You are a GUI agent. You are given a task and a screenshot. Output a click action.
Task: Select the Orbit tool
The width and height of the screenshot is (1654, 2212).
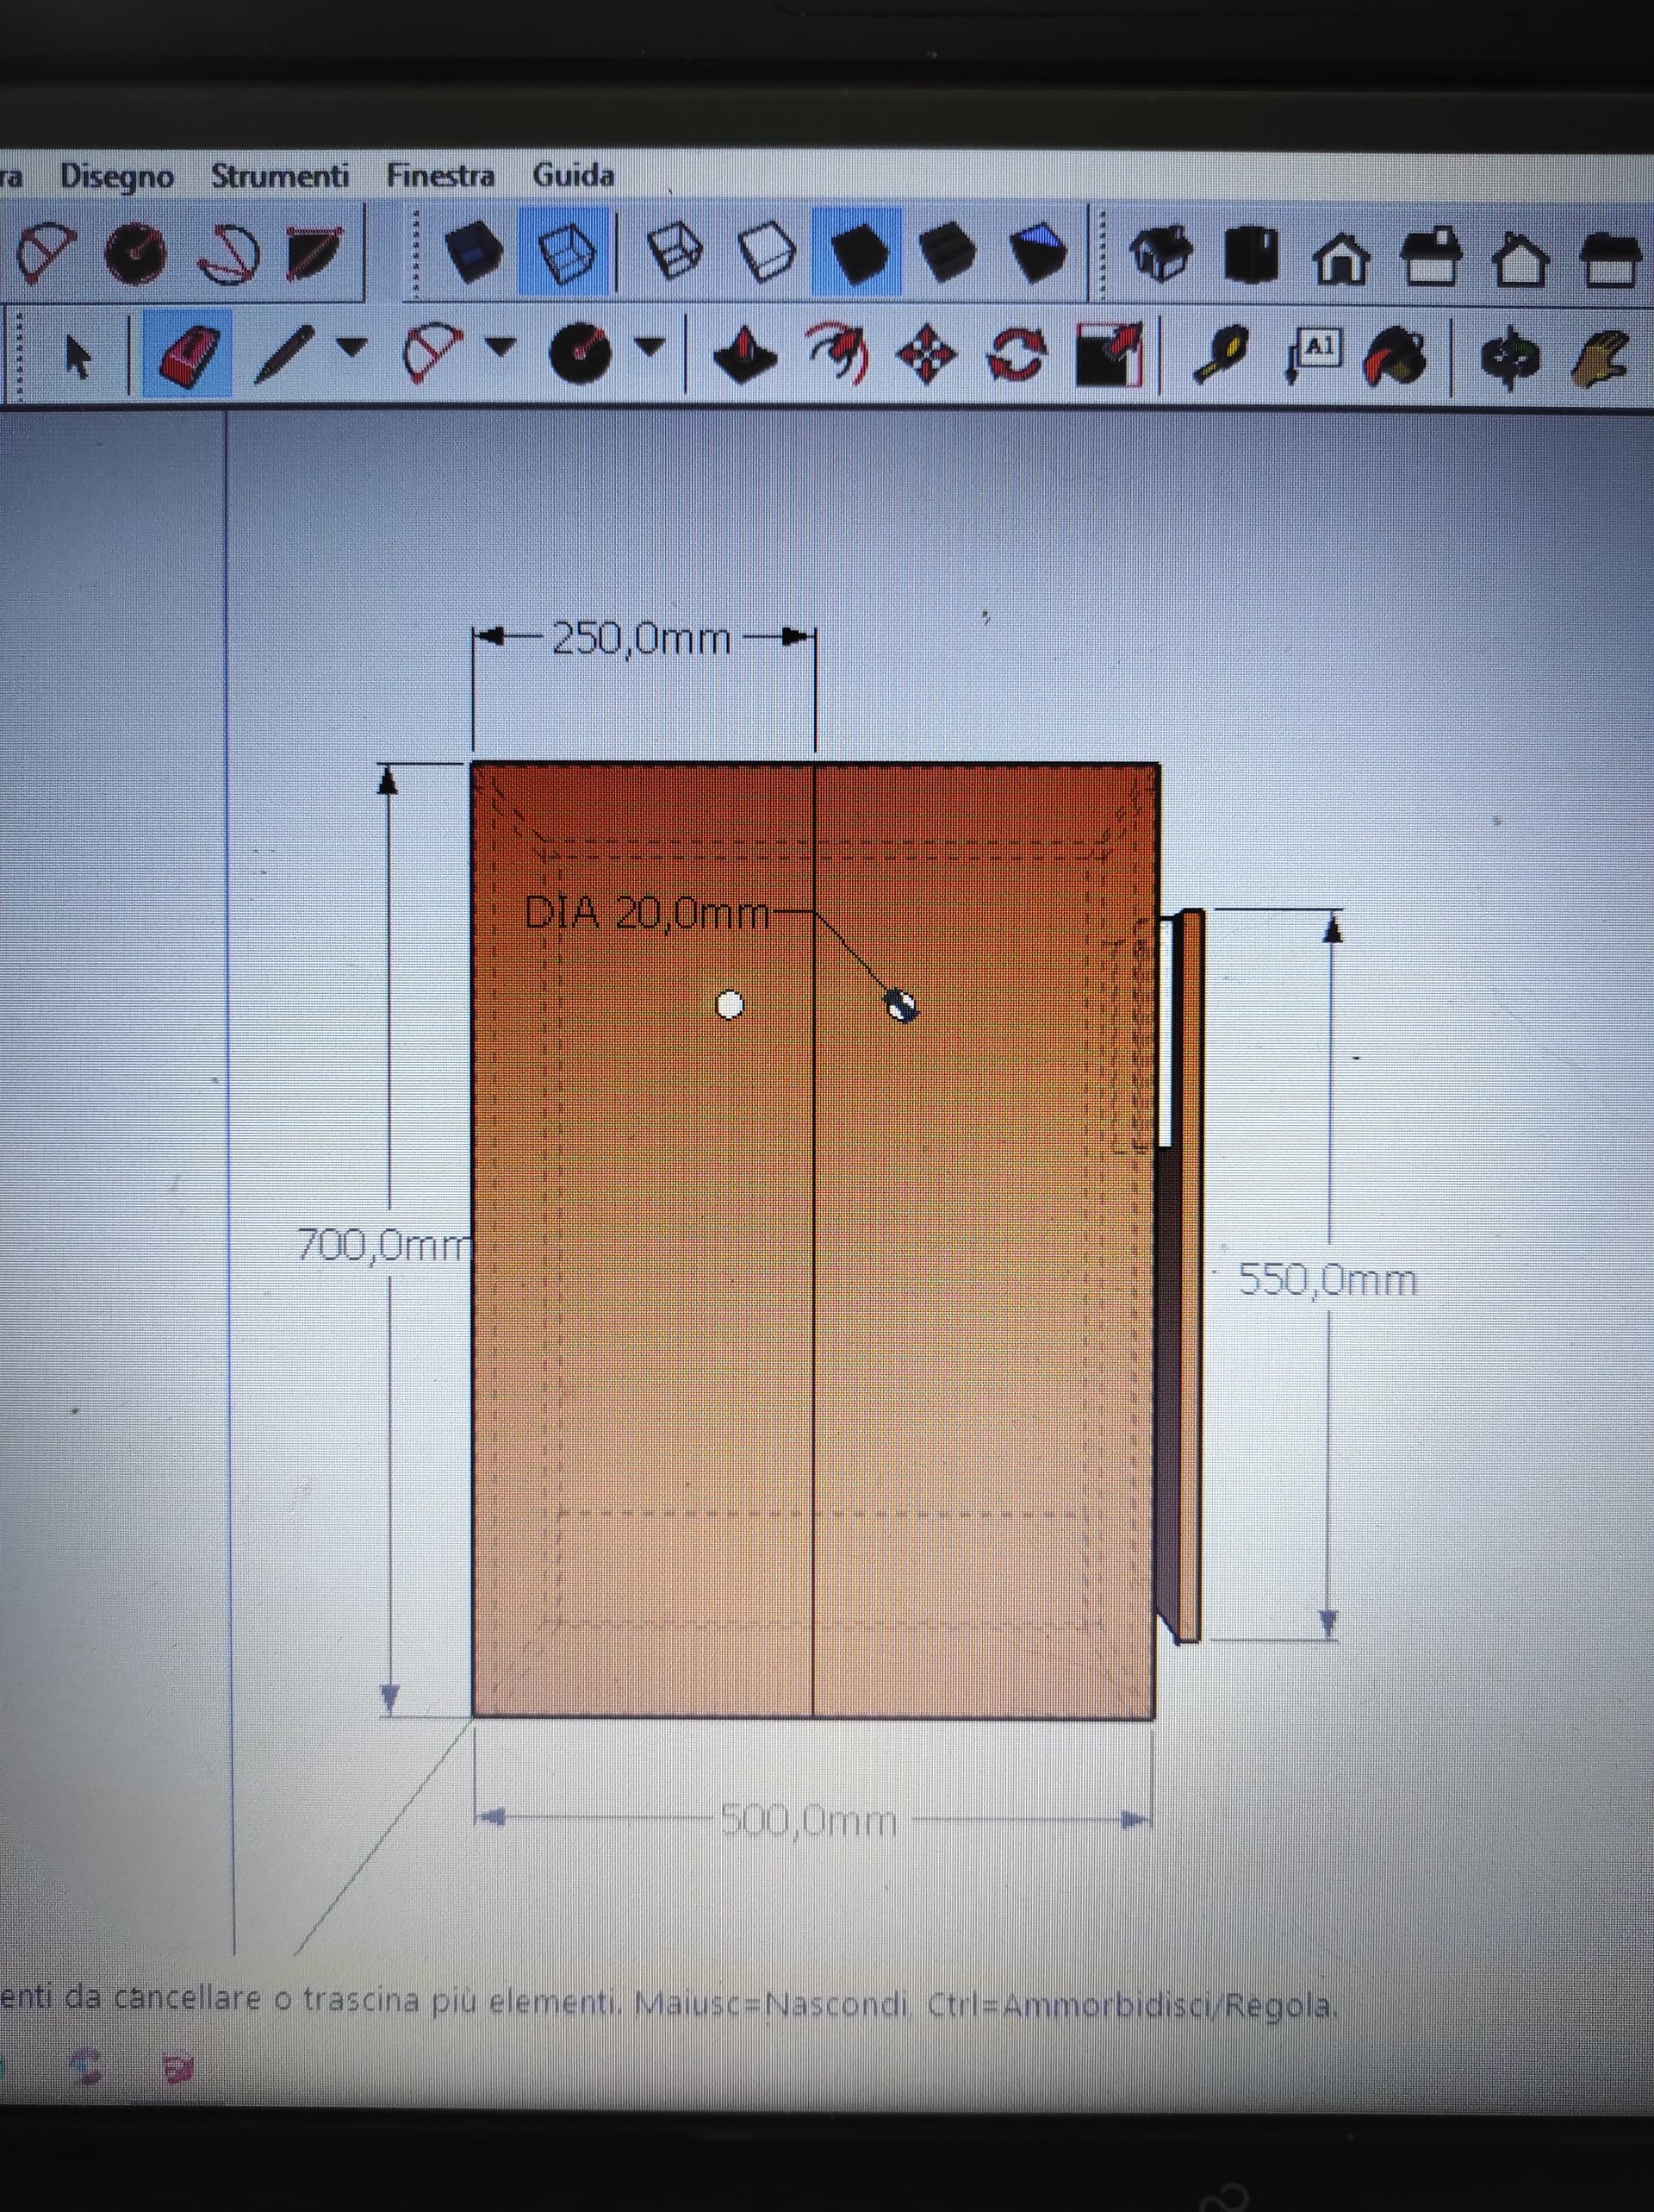point(1511,358)
